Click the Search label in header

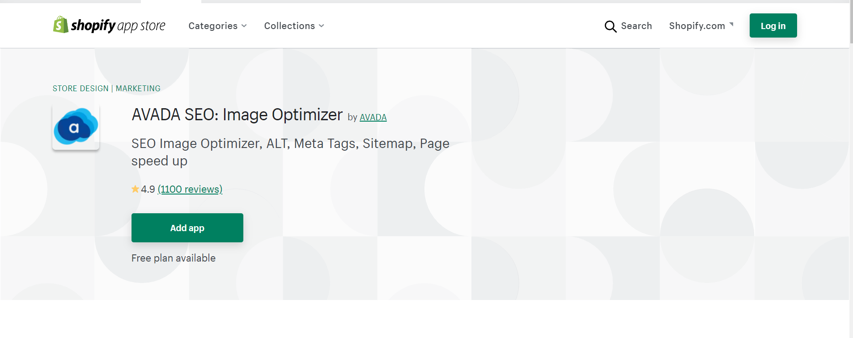pyautogui.click(x=636, y=26)
